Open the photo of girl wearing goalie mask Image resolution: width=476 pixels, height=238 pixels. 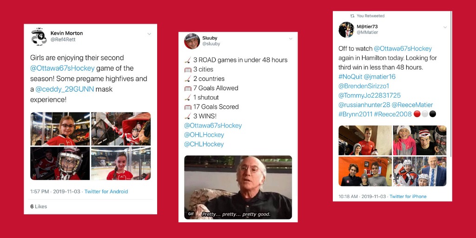(60, 163)
